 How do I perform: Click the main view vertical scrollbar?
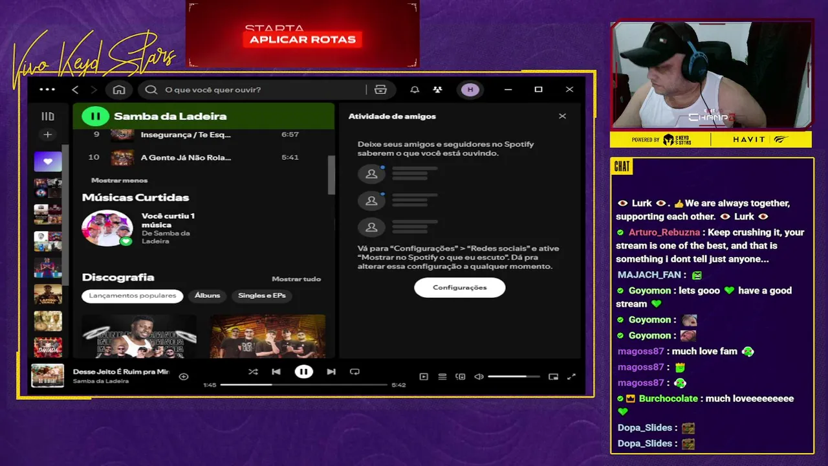[x=331, y=175]
